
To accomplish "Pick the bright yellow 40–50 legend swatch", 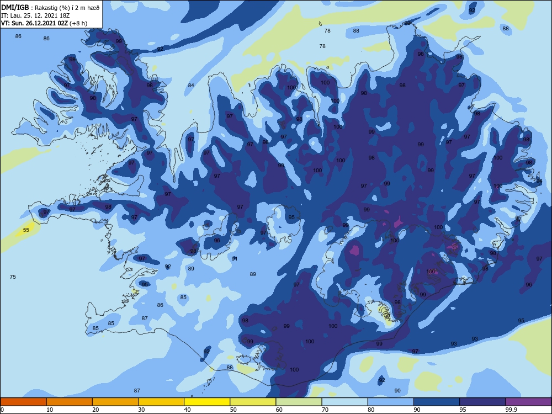I will (x=207, y=402).
